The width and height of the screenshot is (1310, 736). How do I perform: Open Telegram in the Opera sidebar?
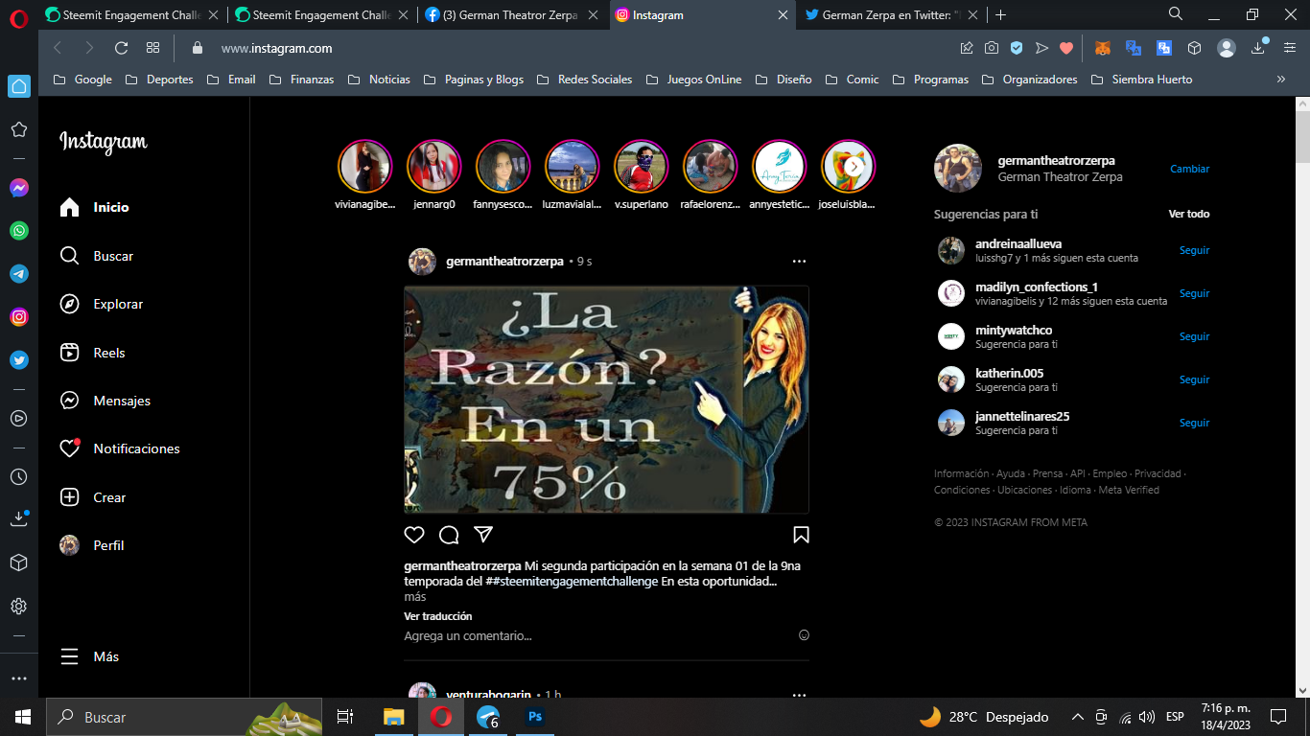pyautogui.click(x=19, y=274)
